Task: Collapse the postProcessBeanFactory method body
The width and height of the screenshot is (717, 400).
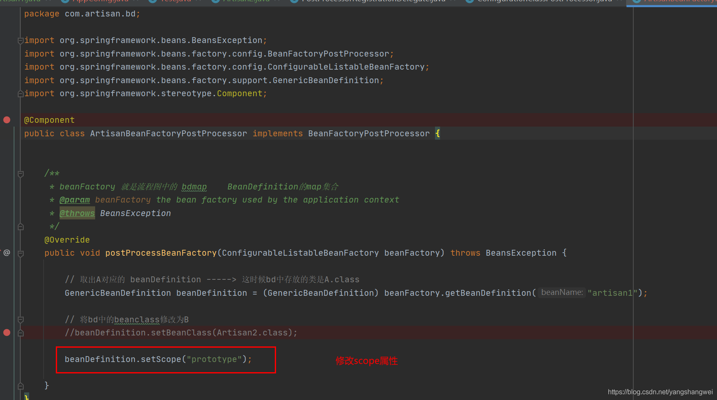Action: (20, 253)
